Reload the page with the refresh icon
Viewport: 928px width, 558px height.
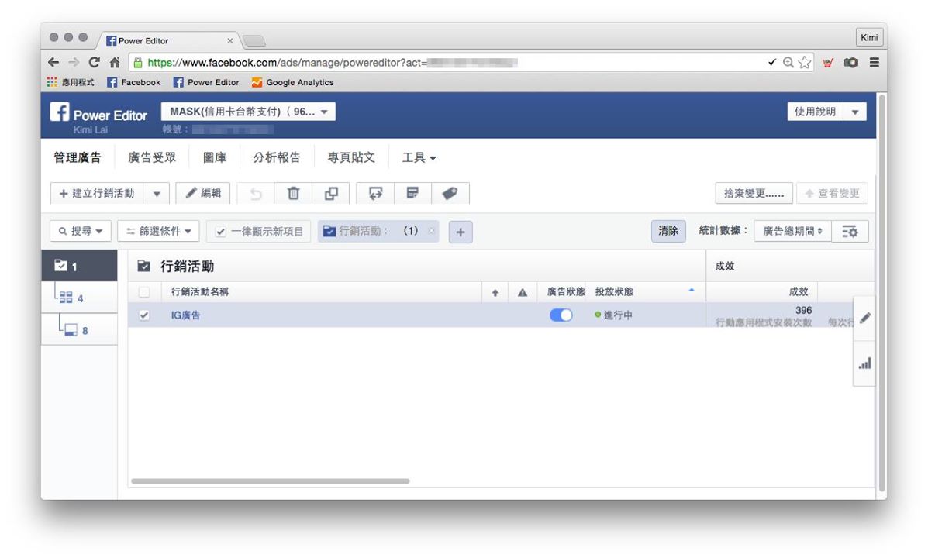coord(94,62)
